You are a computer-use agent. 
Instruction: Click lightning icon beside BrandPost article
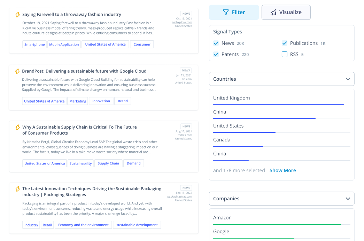coord(17,71)
